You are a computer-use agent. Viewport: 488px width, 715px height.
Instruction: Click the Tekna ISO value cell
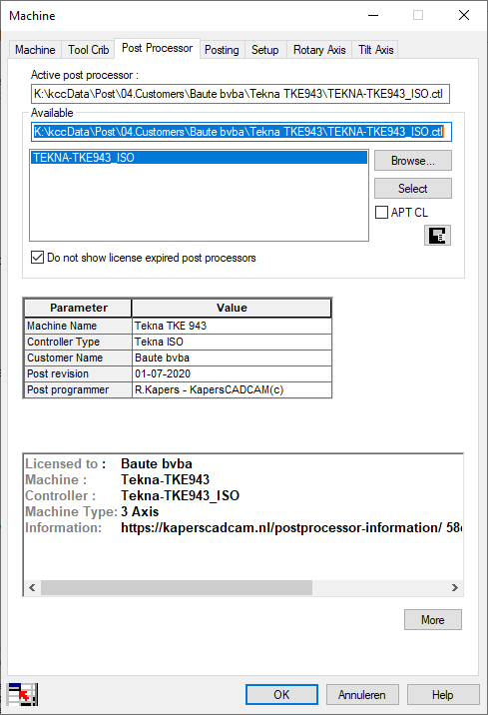(232, 342)
